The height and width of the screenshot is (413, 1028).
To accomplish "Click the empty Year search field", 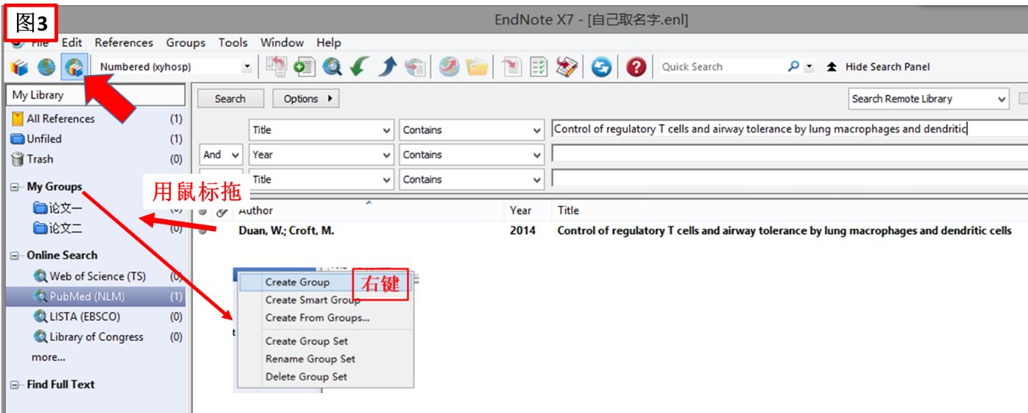I will point(790,155).
